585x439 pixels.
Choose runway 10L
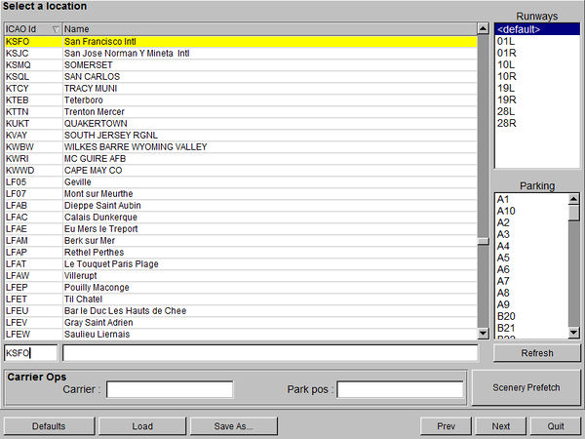[x=505, y=64]
